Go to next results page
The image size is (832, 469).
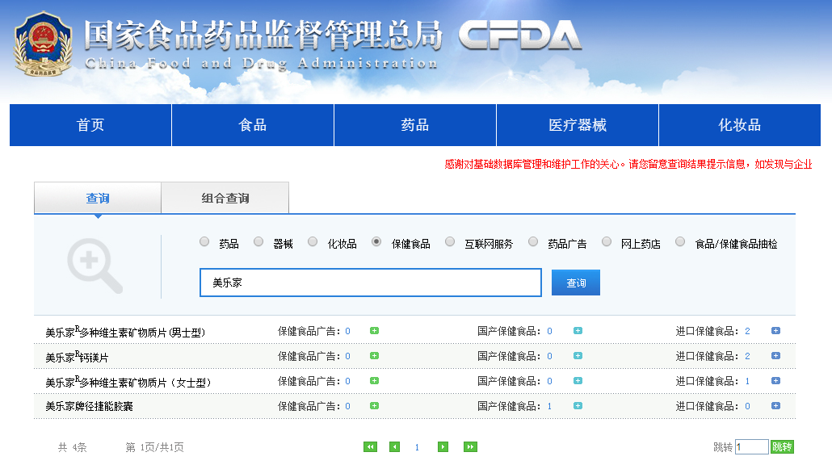[x=443, y=446]
